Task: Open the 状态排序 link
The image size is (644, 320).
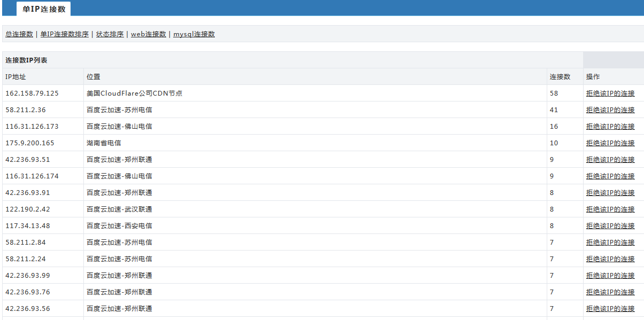Action: 110,34
